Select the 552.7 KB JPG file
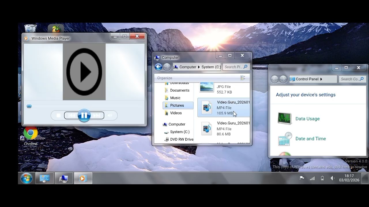369x207 pixels. pos(224,89)
